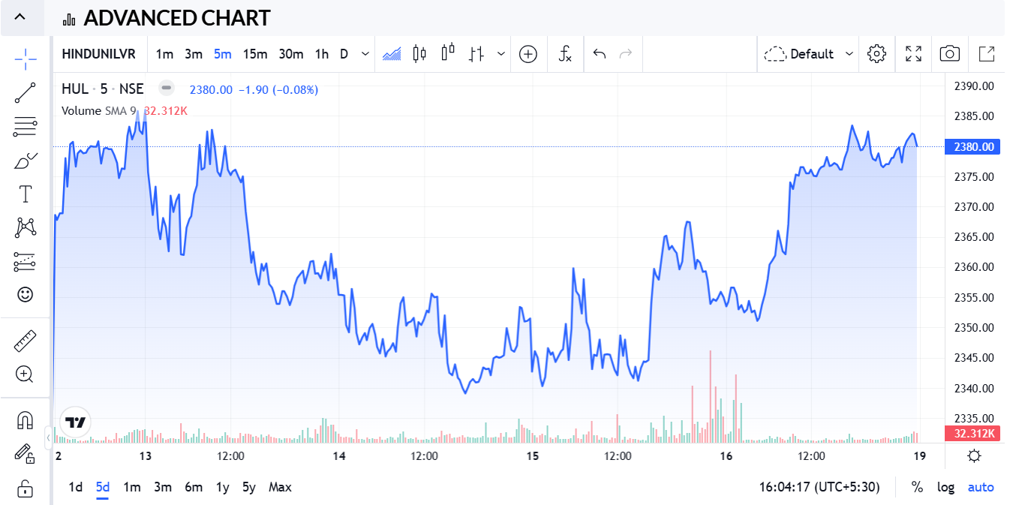
Task: Expand the left panel arrow handle
Action: tap(48, 437)
